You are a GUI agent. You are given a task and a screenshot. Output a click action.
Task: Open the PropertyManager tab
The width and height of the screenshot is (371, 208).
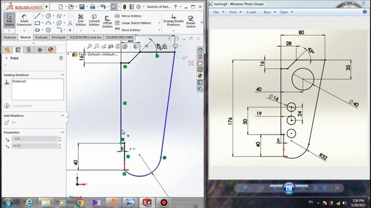tap(18, 50)
